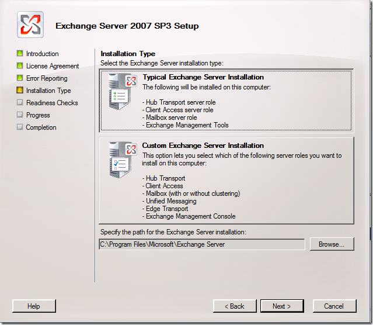Viewport: 373px width, 325px height.
Task: Cancel the Exchange setup
Action: click(334, 306)
